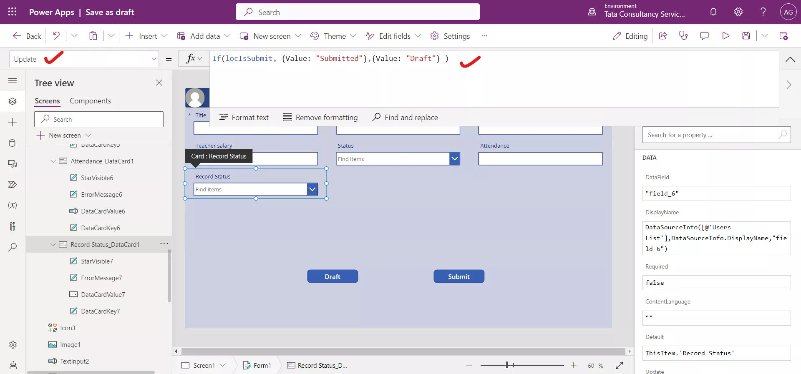Viewport: 801px width, 374px height.
Task: Close the Tree view panel
Action: pos(159,83)
